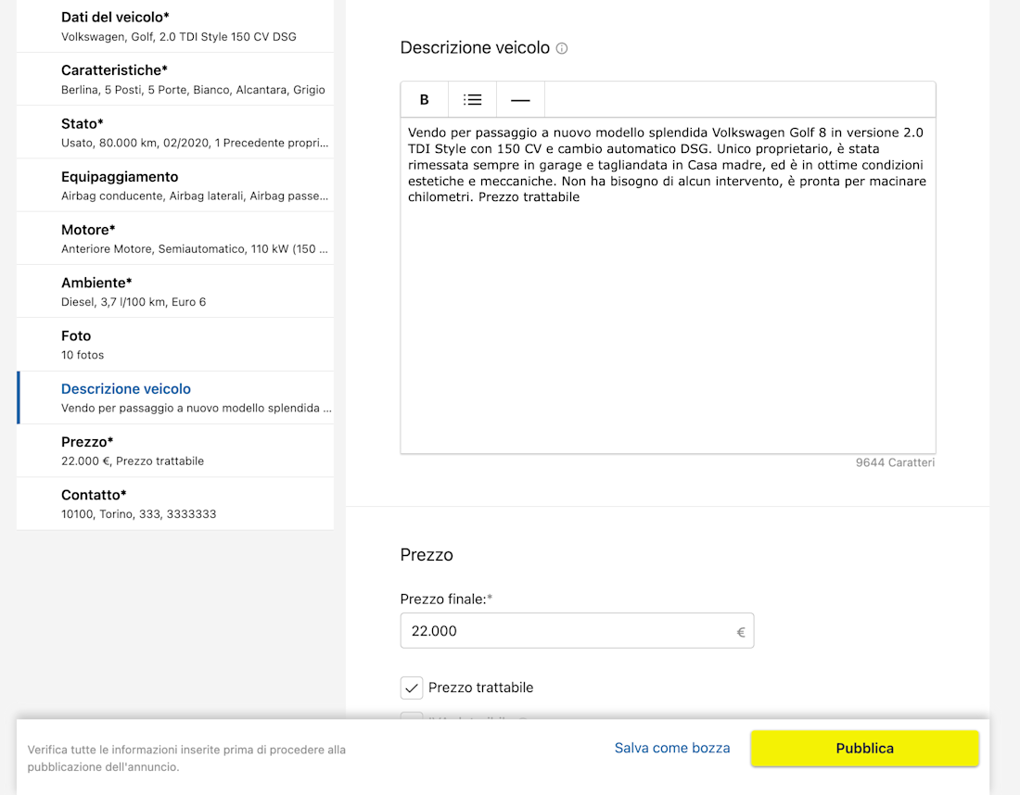Click inside the vehicle description text area

pos(668,315)
